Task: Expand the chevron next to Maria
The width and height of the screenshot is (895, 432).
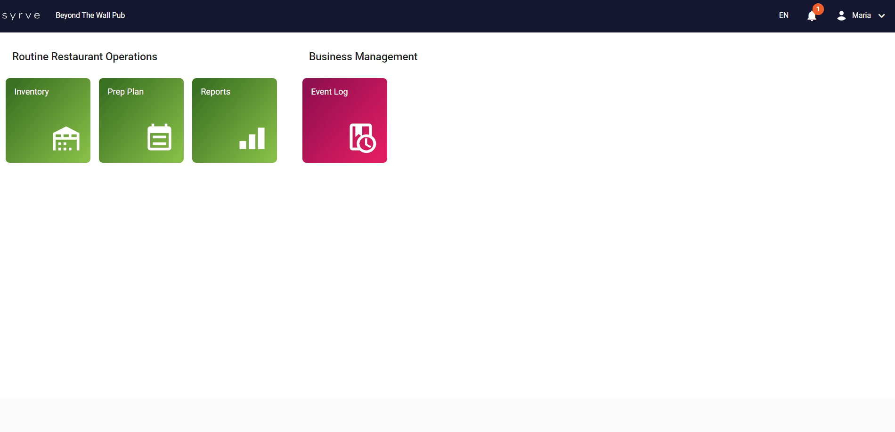Action: tap(882, 16)
